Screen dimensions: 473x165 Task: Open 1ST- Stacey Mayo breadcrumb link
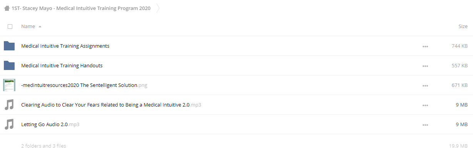point(81,8)
